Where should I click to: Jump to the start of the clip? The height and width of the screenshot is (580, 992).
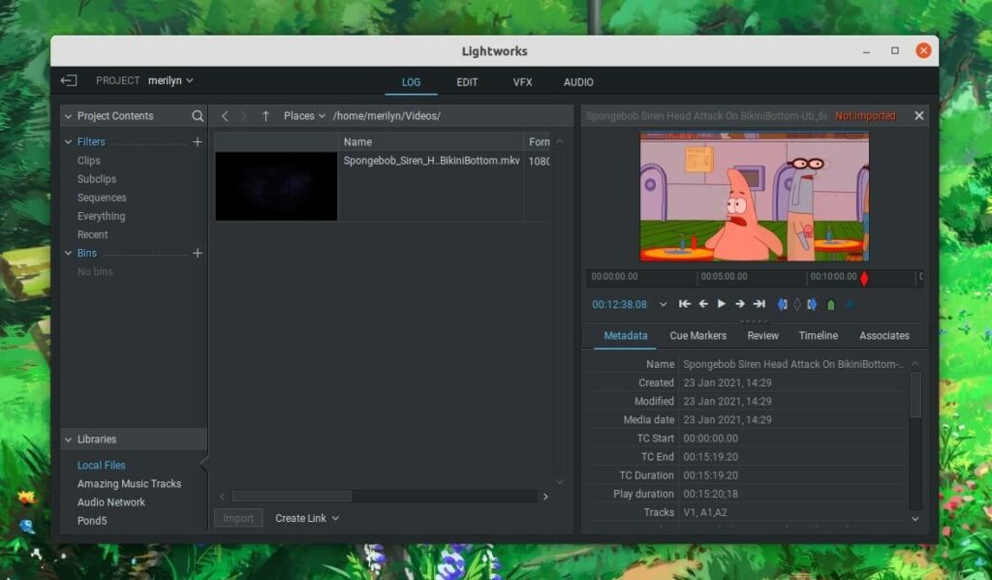click(x=685, y=304)
